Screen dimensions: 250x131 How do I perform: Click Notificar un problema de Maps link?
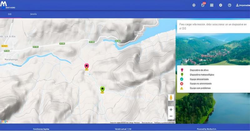[164, 123]
